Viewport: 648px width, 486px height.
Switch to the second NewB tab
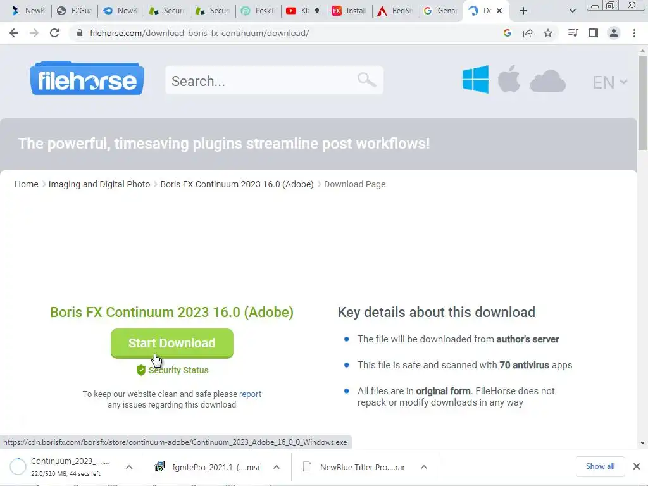pos(121,11)
